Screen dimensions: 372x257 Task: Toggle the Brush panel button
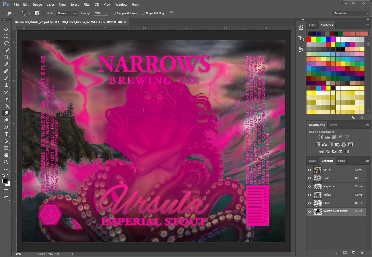37,13
